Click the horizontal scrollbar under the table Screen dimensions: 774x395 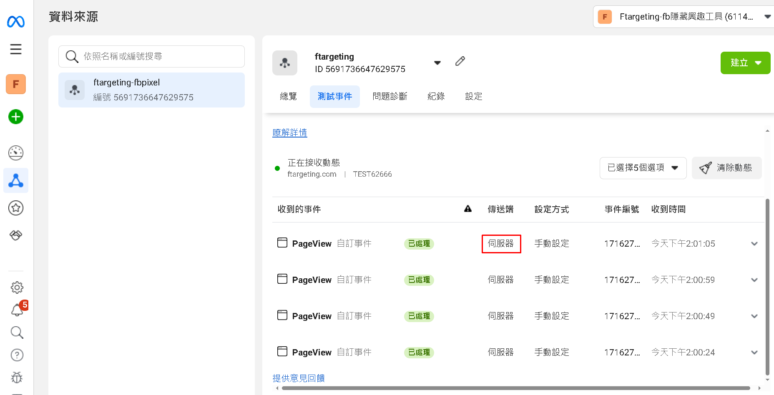tap(516, 388)
